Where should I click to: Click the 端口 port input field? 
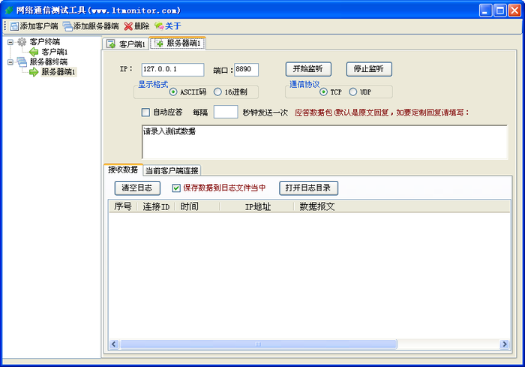point(246,70)
